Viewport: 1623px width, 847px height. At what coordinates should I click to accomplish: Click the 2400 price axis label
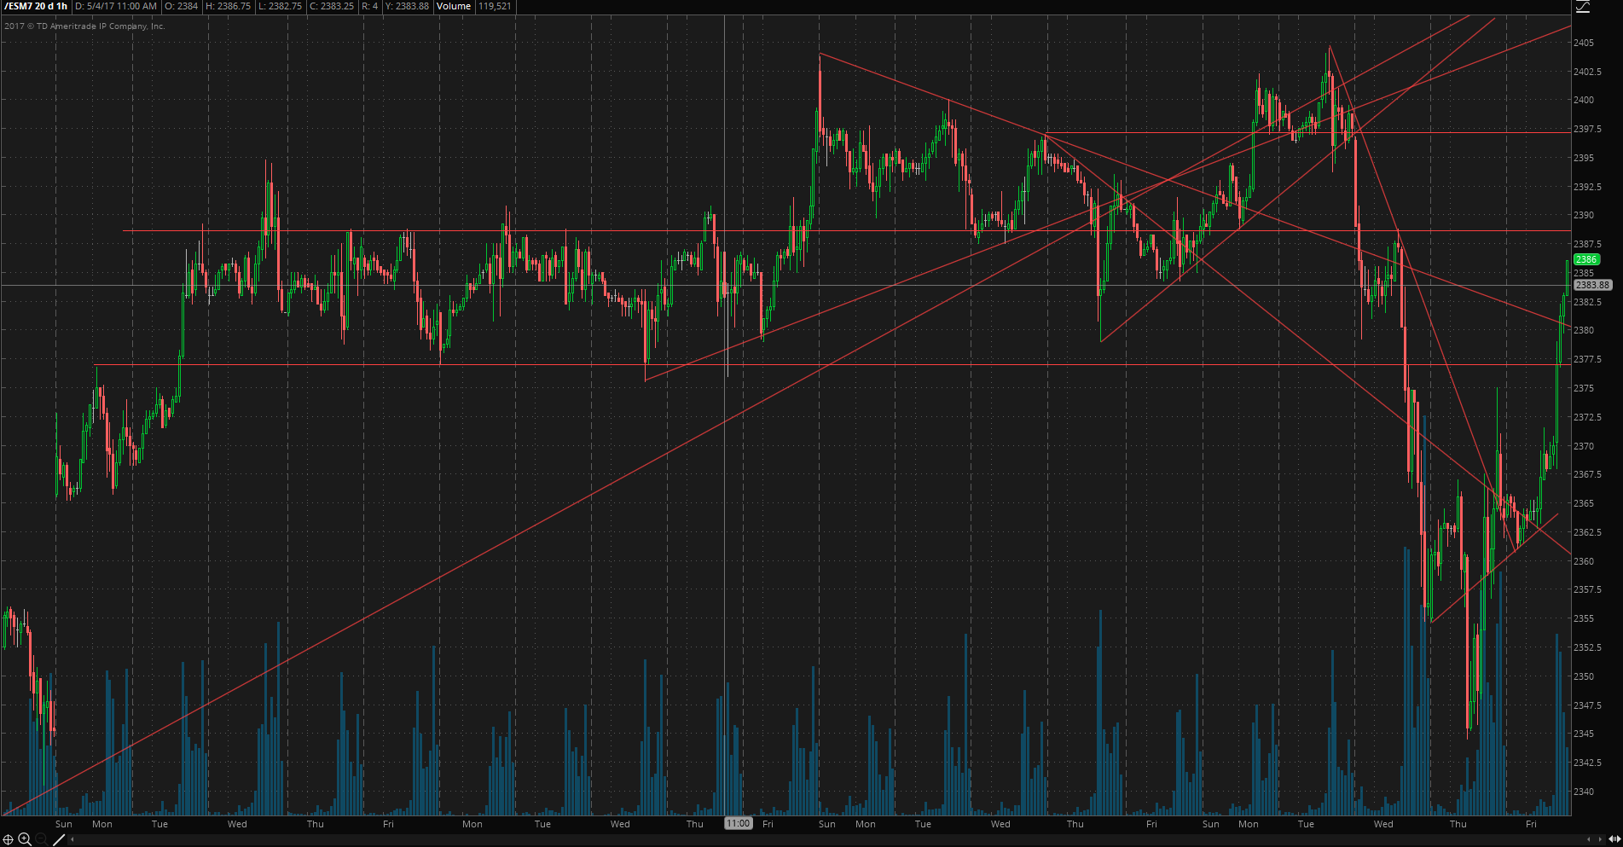[x=1584, y=100]
